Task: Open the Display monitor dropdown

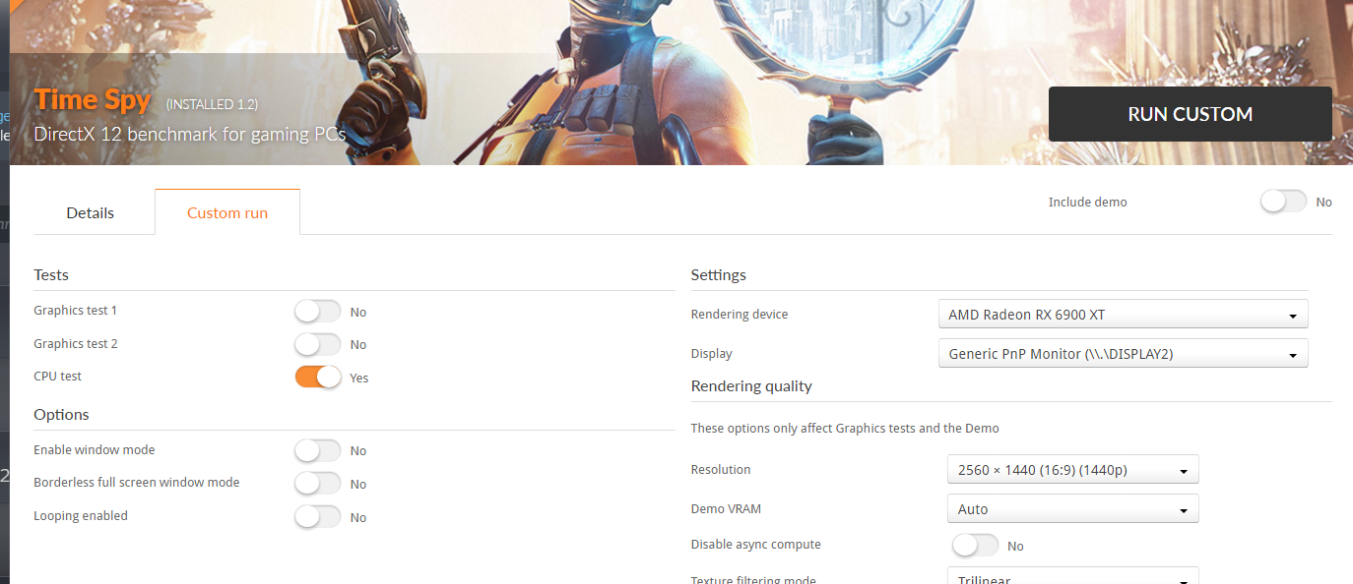Action: 1123,354
